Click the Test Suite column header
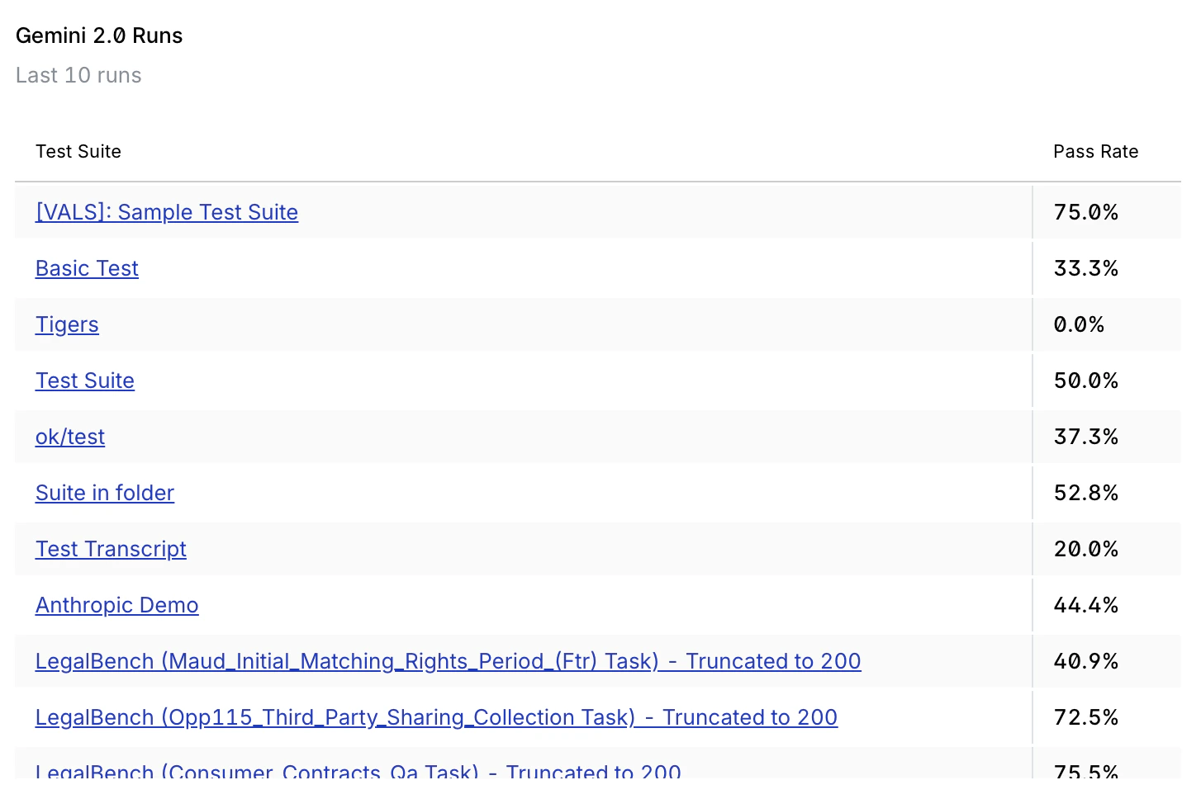 pyautogui.click(x=78, y=151)
